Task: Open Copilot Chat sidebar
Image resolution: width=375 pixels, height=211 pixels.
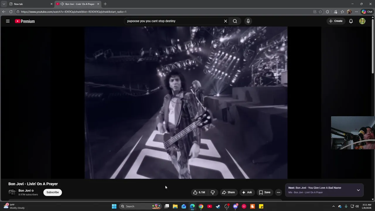Action: tap(367, 12)
